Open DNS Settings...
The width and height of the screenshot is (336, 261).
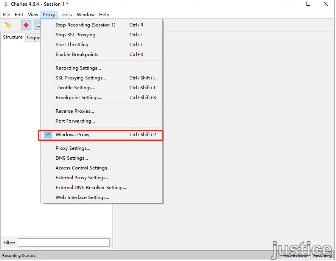tap(101, 158)
